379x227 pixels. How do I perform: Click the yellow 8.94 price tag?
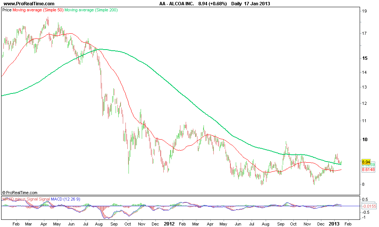366,162
